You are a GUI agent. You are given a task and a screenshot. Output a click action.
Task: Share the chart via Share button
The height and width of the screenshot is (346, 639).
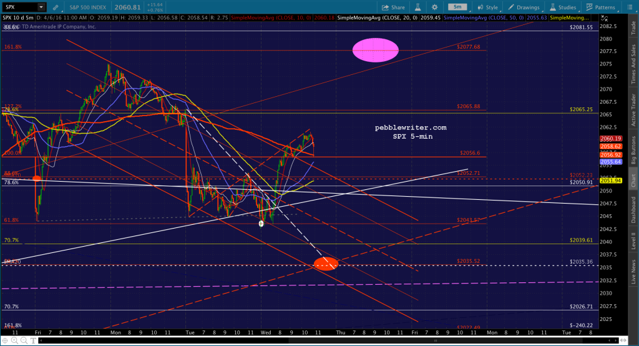393,7
